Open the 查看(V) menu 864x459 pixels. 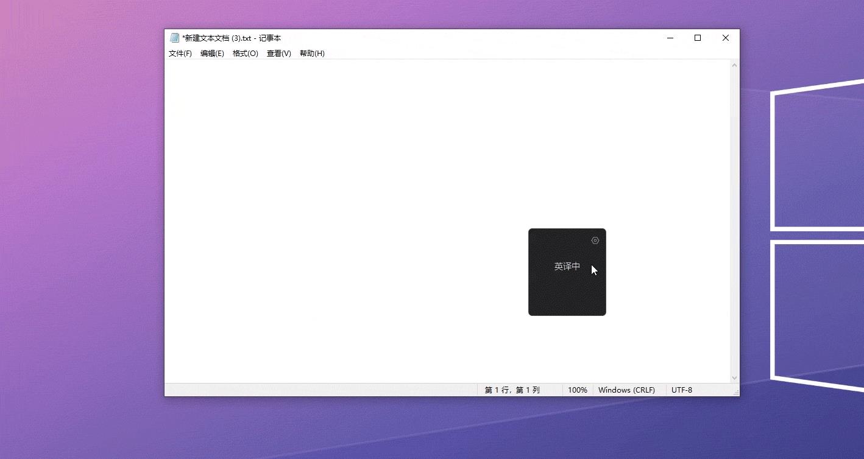click(x=279, y=54)
